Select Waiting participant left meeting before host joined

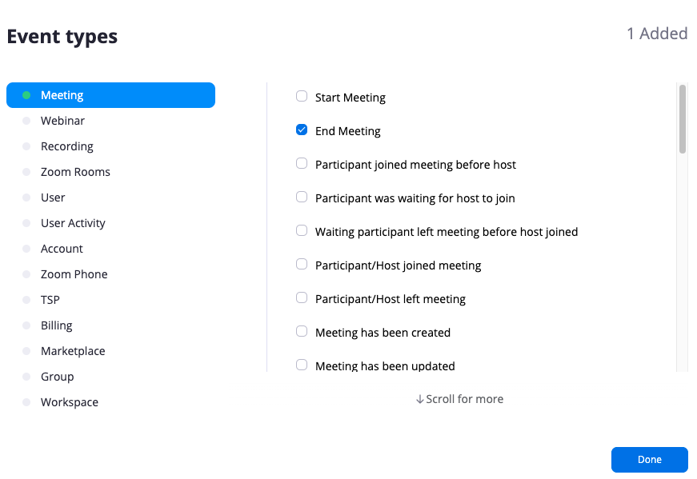302,231
